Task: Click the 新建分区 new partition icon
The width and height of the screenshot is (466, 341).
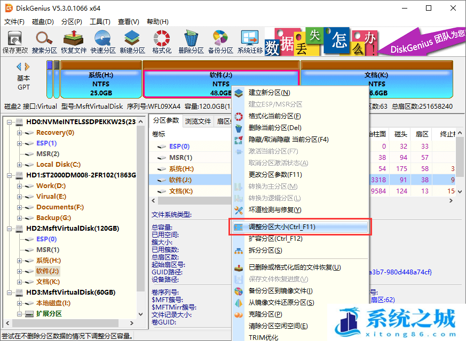Action: (x=132, y=42)
